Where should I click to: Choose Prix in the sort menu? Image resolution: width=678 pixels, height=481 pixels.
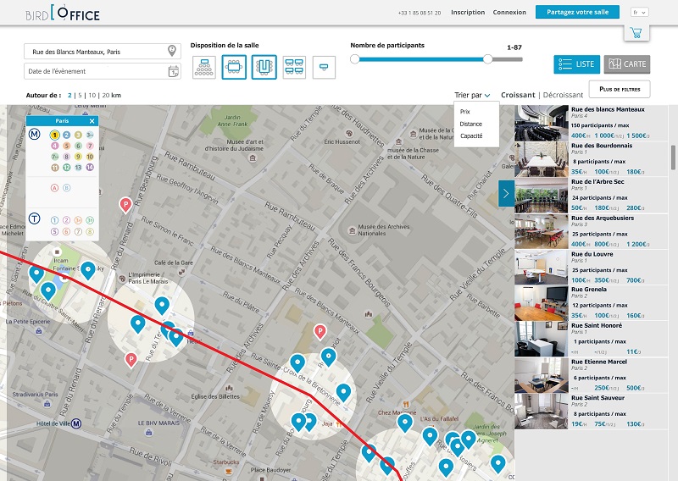coord(465,111)
